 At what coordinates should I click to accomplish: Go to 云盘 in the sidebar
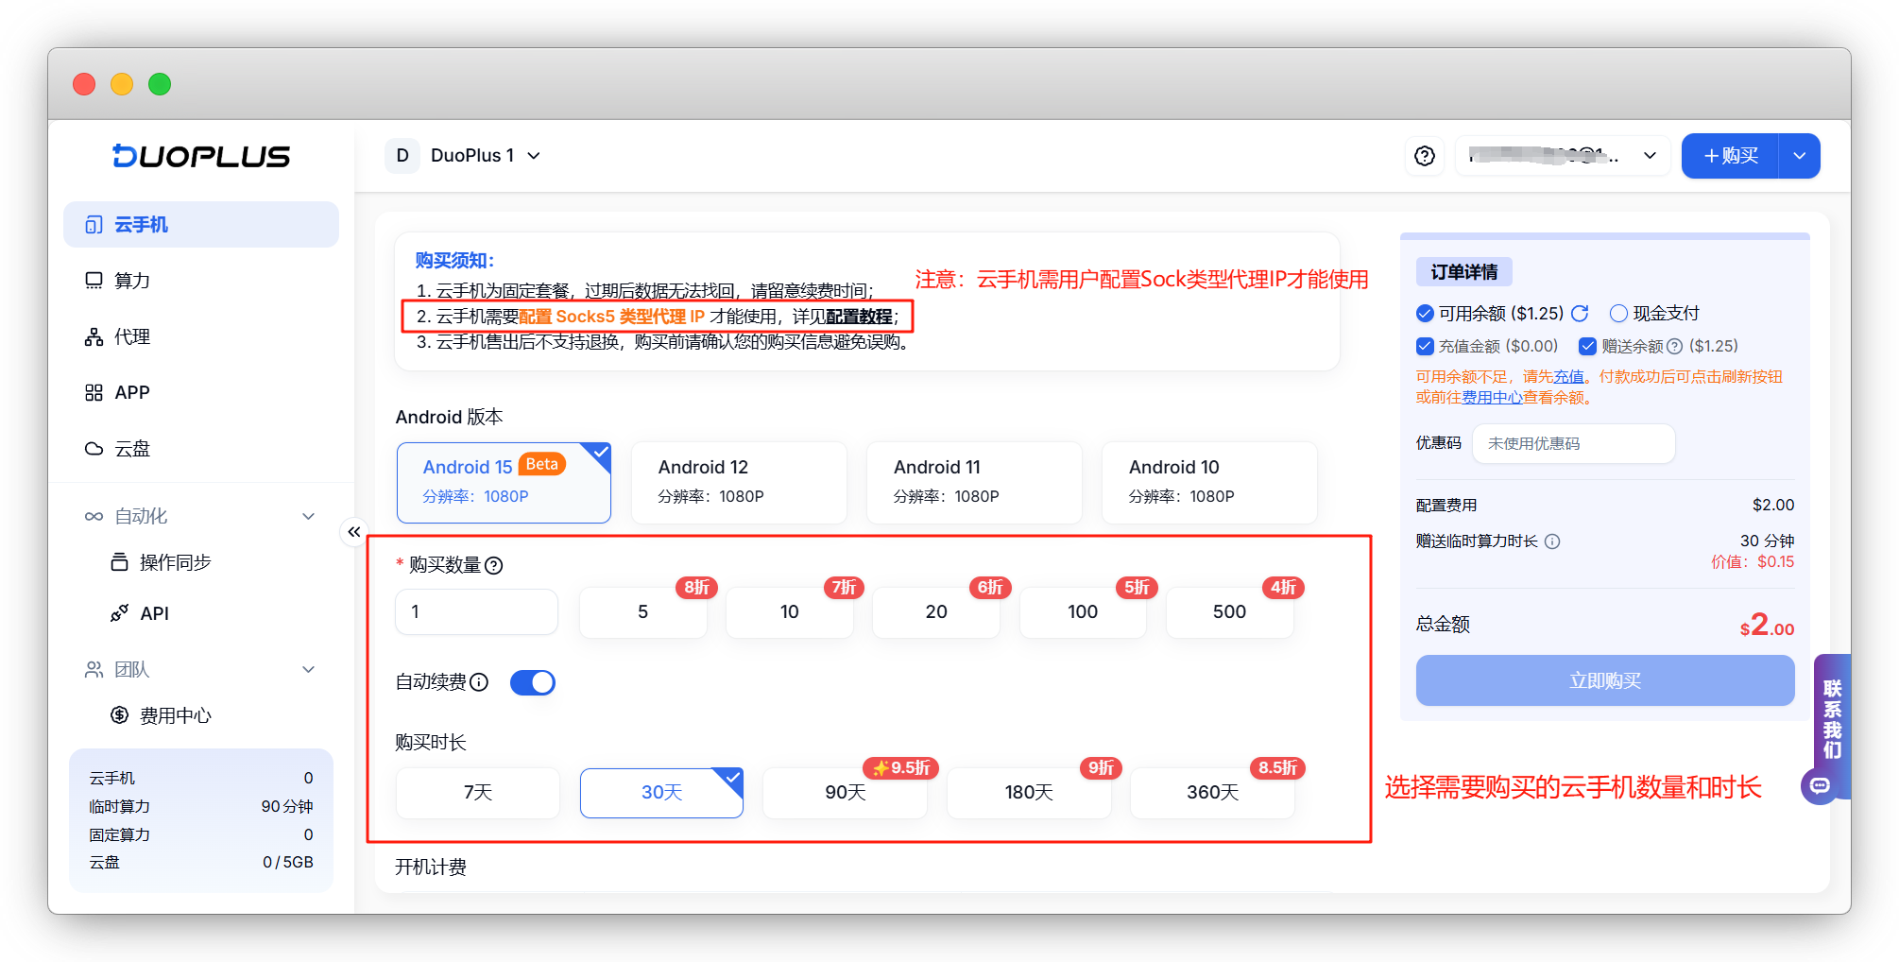pyautogui.click(x=132, y=449)
